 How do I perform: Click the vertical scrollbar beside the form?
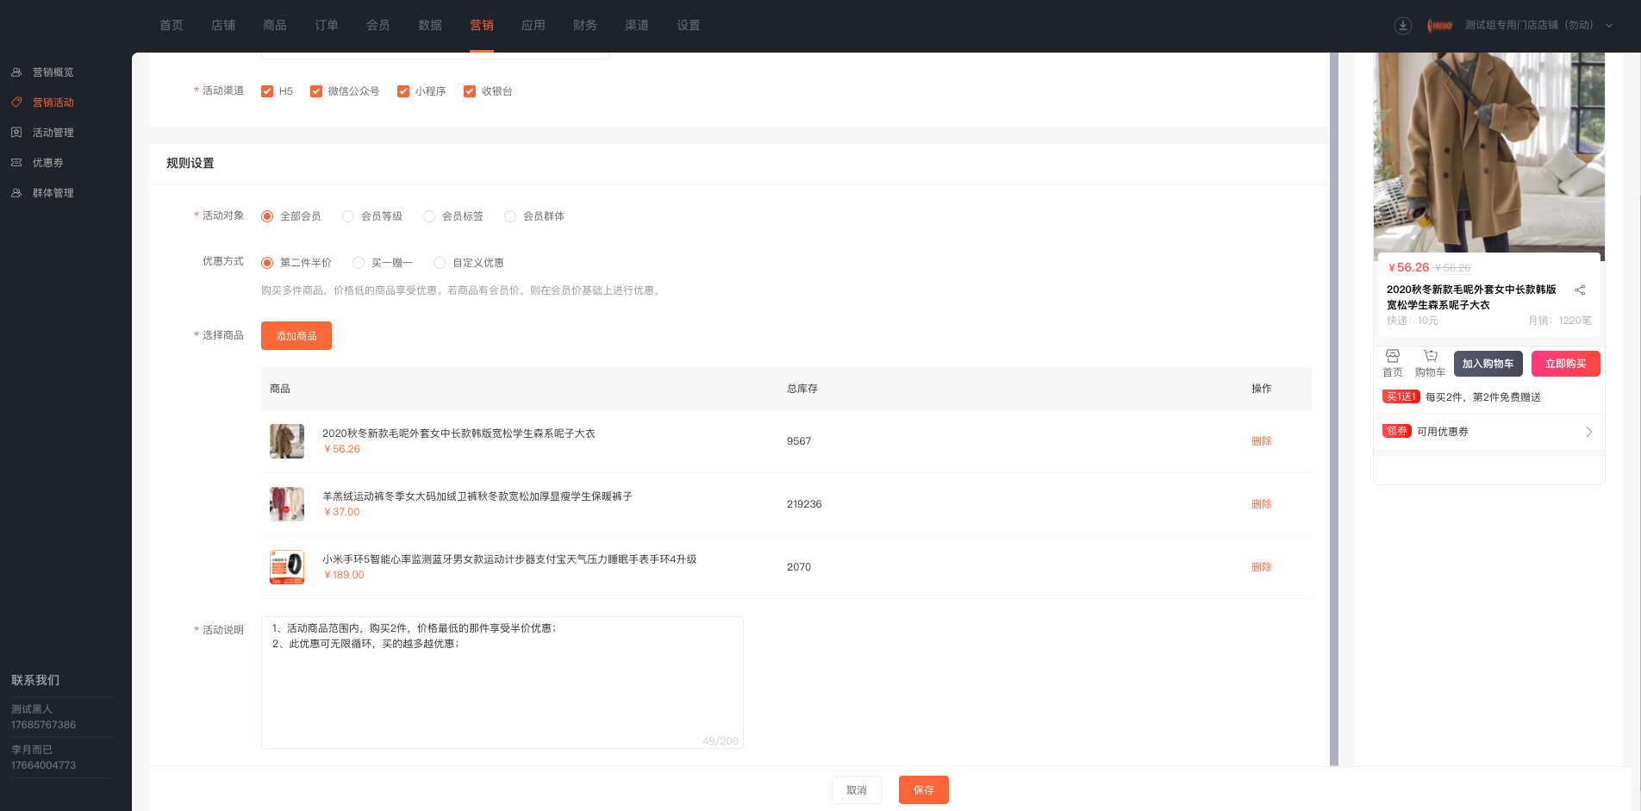[1334, 409]
